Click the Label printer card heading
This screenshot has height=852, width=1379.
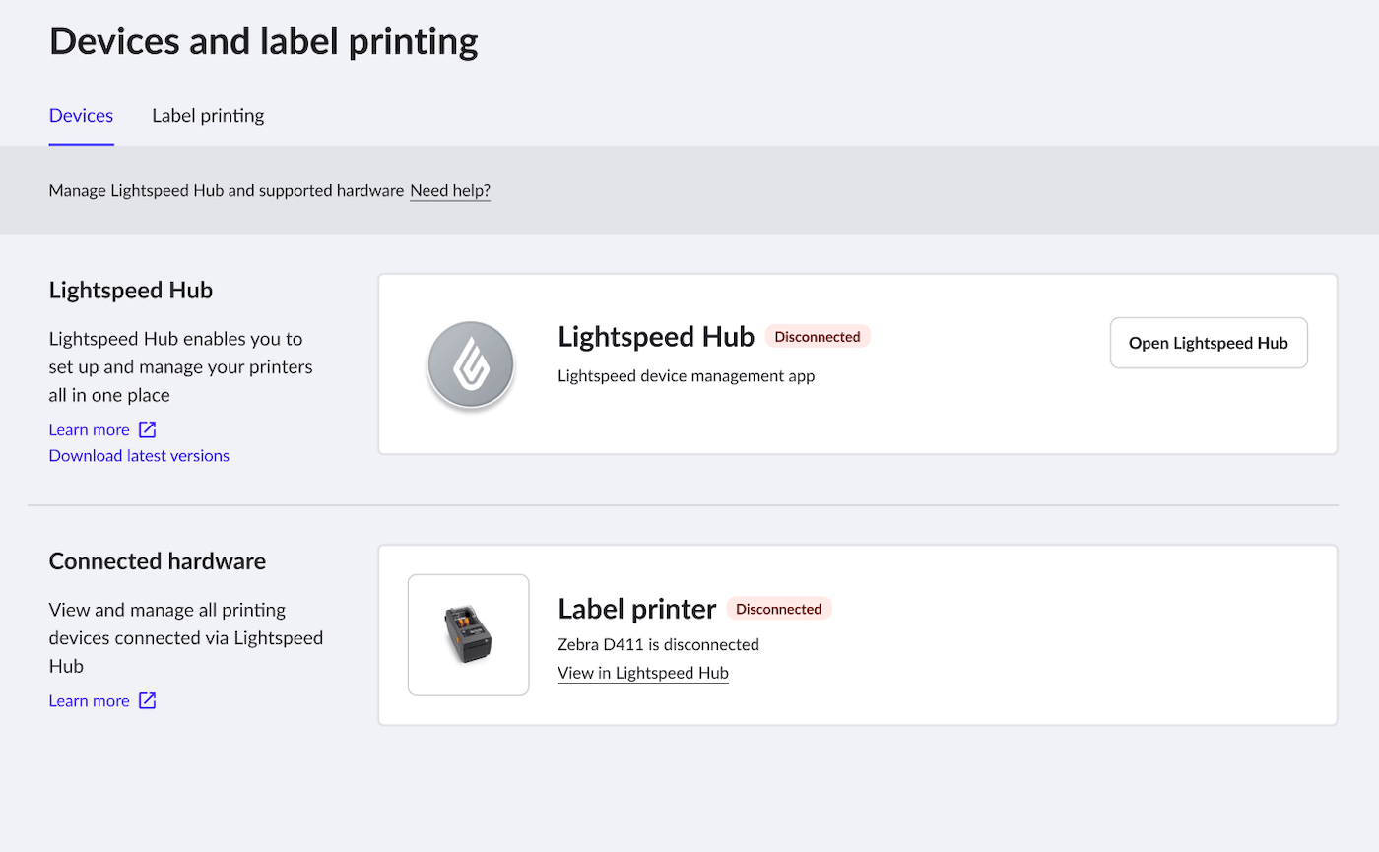[x=636, y=609]
